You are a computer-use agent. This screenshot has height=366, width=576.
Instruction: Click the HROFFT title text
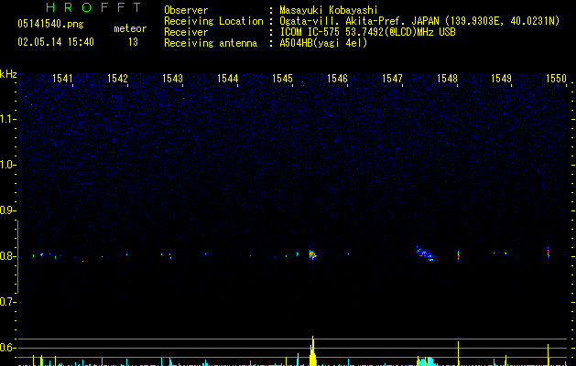[x=93, y=7]
